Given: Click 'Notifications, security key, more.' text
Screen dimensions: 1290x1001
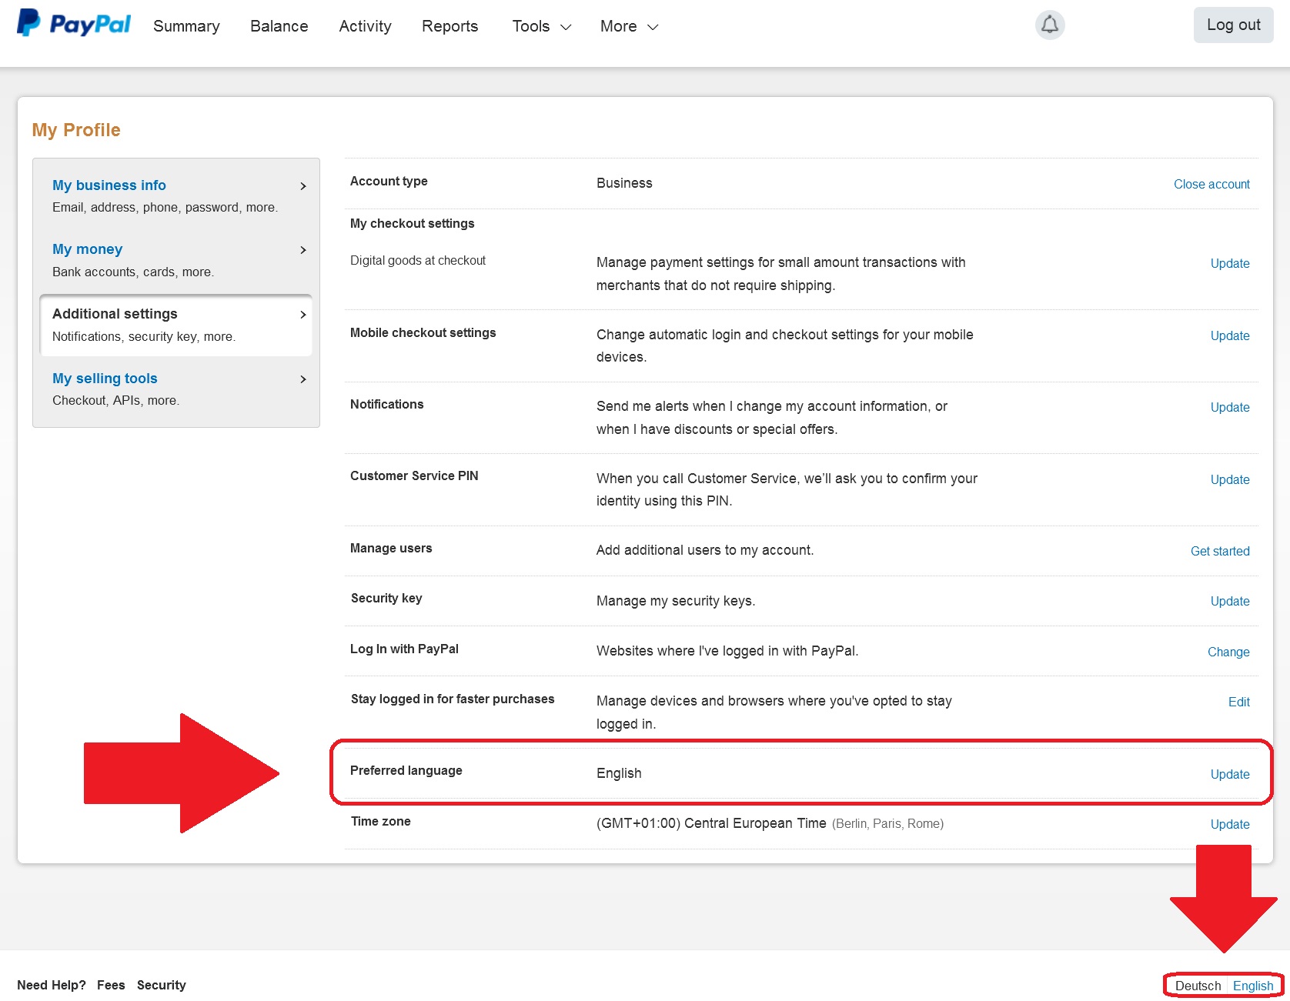Looking at the screenshot, I should click(144, 337).
